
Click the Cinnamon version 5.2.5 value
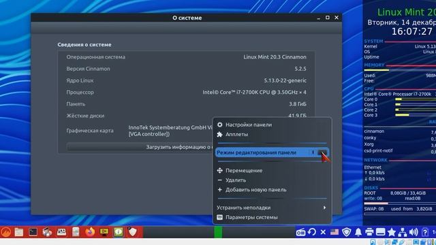tap(300, 69)
